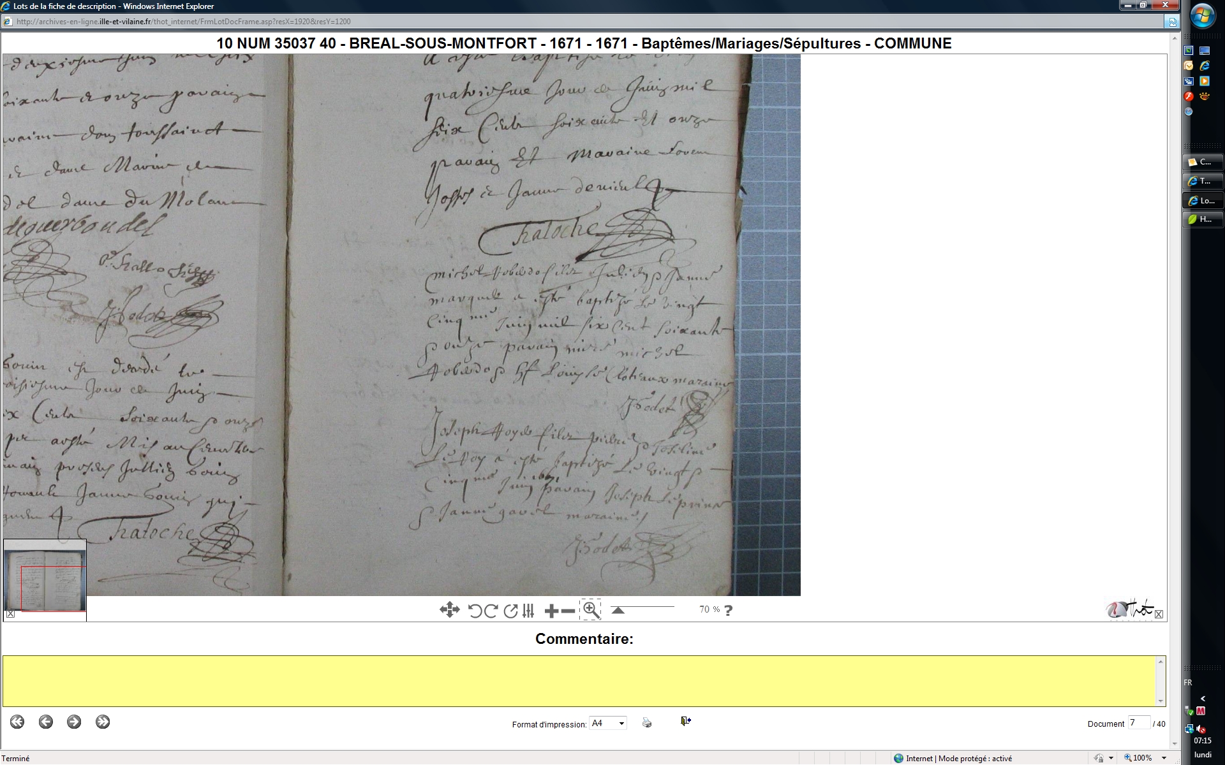
Task: Zoom out with the minus icon
Action: point(568,611)
